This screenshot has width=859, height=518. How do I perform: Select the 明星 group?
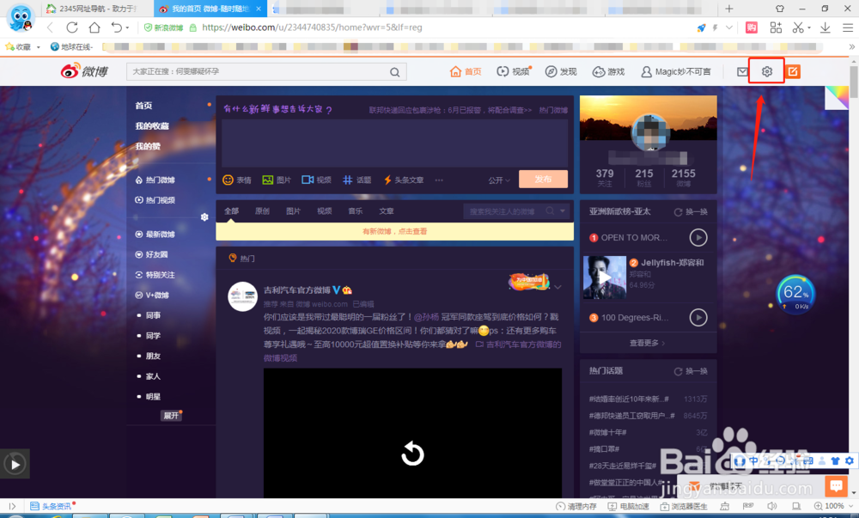point(153,396)
